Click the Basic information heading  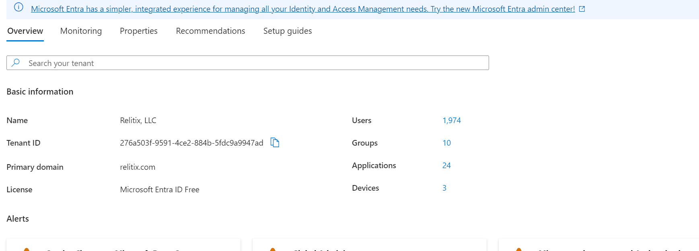click(x=40, y=92)
